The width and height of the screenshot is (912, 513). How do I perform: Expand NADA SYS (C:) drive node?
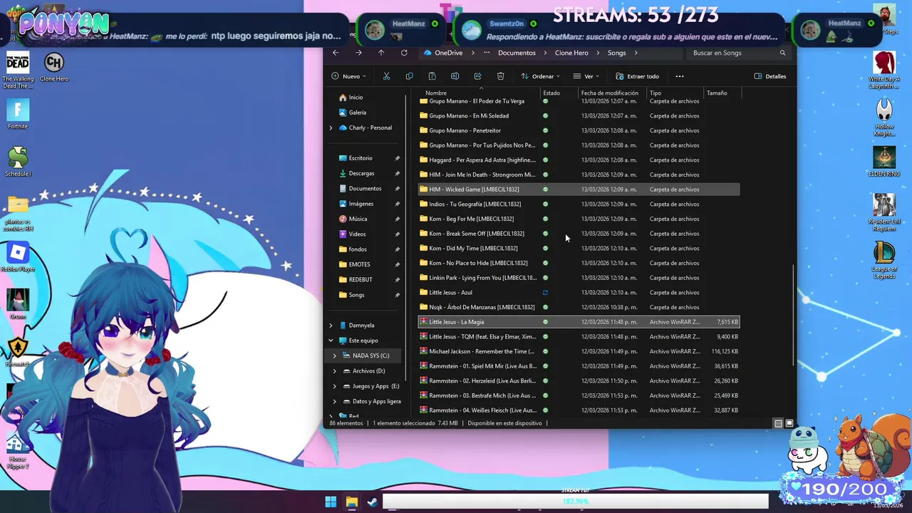335,356
